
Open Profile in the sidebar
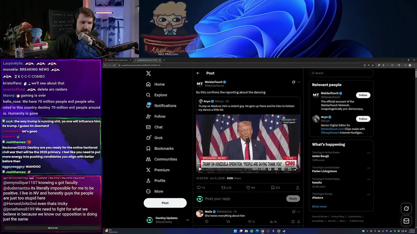pyautogui.click(x=155, y=181)
